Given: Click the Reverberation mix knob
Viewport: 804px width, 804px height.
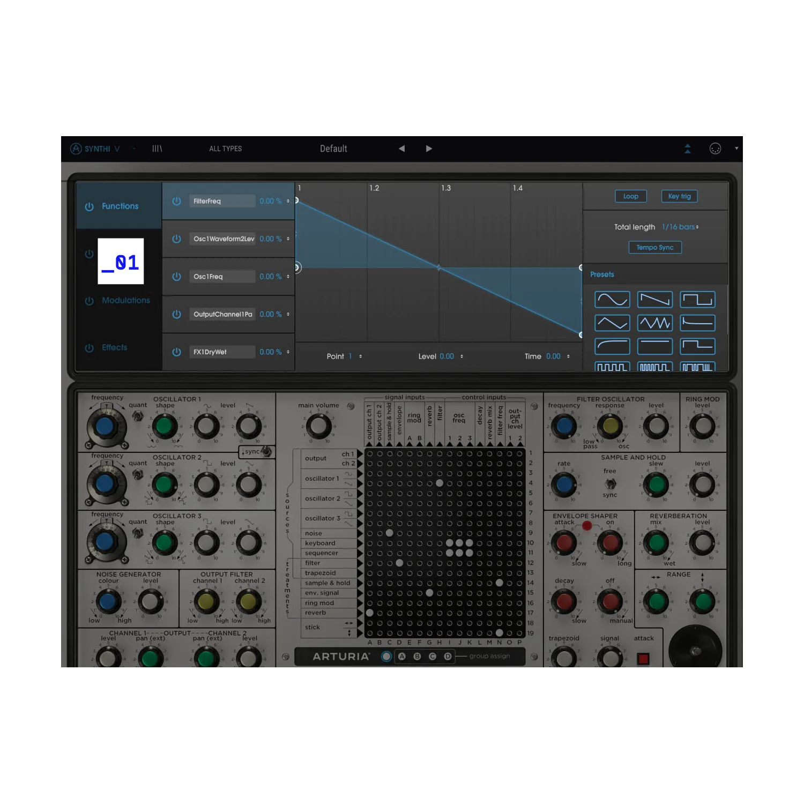Looking at the screenshot, I should [x=656, y=542].
